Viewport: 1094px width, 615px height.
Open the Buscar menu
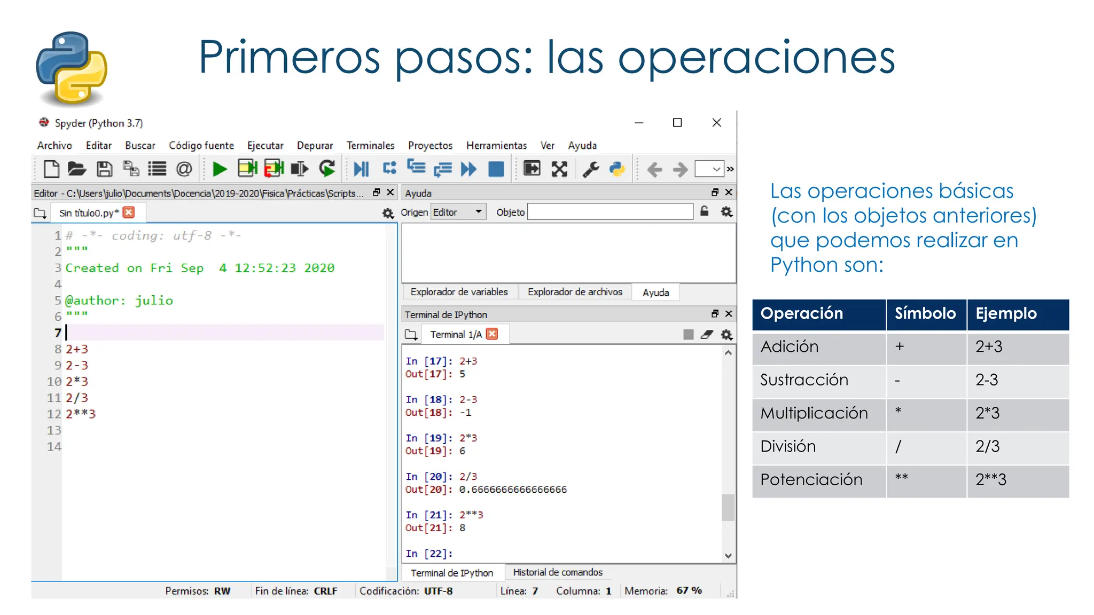coord(140,145)
